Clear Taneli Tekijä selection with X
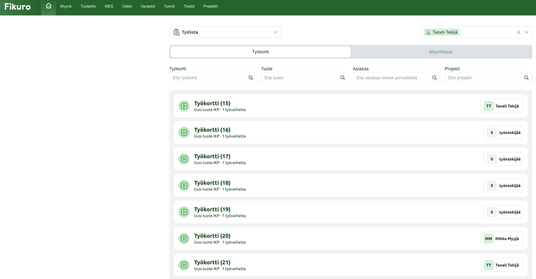 (x=518, y=32)
